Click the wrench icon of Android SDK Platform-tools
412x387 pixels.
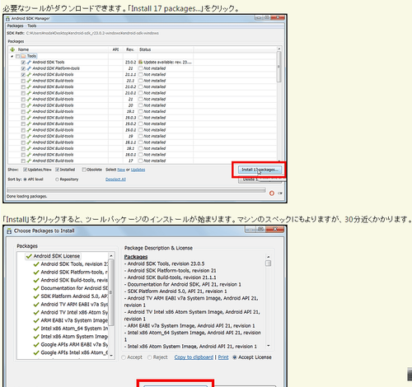(29, 68)
